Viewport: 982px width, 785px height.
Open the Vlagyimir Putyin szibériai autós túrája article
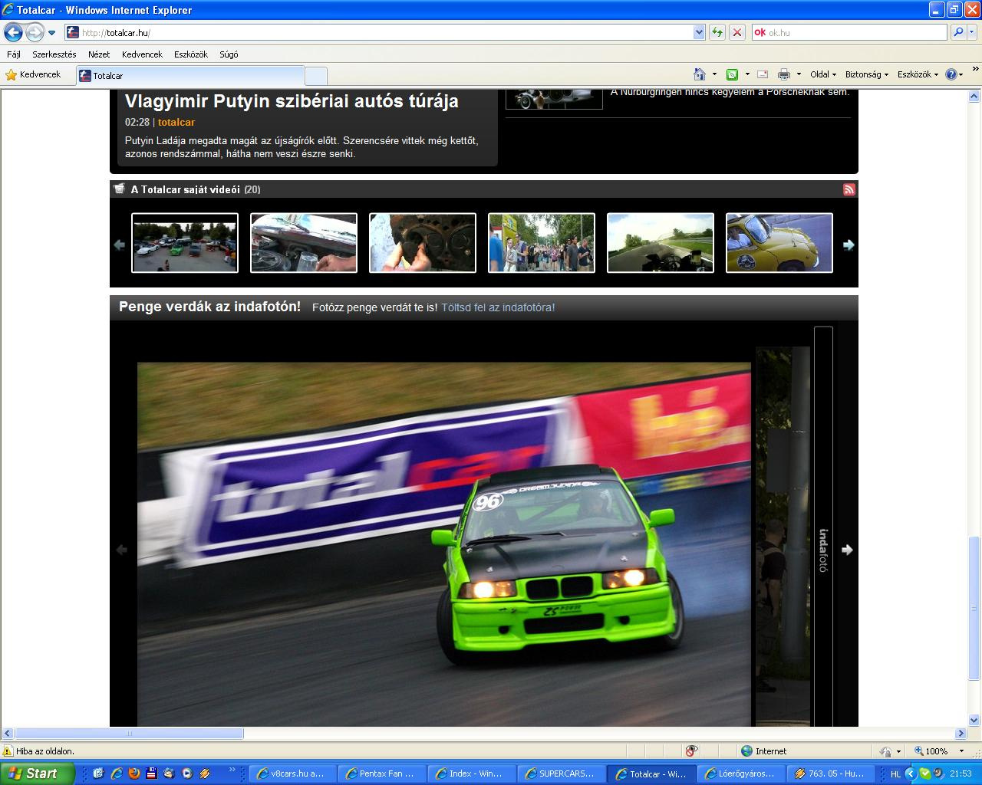coord(292,101)
